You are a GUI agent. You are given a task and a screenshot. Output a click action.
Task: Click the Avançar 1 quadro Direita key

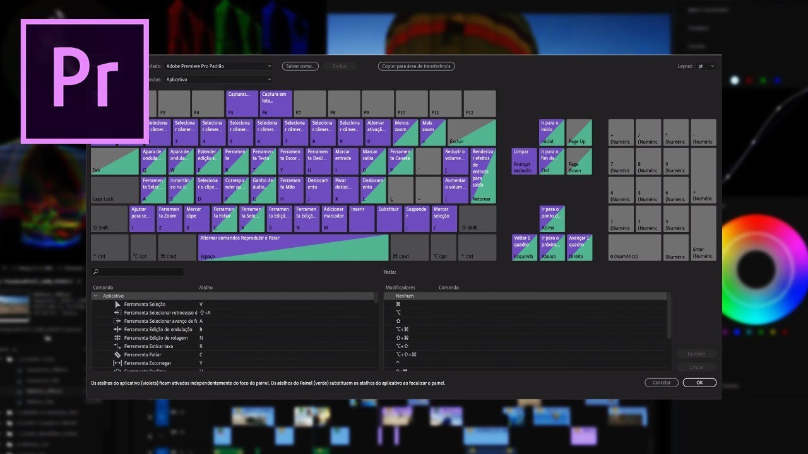[579, 247]
